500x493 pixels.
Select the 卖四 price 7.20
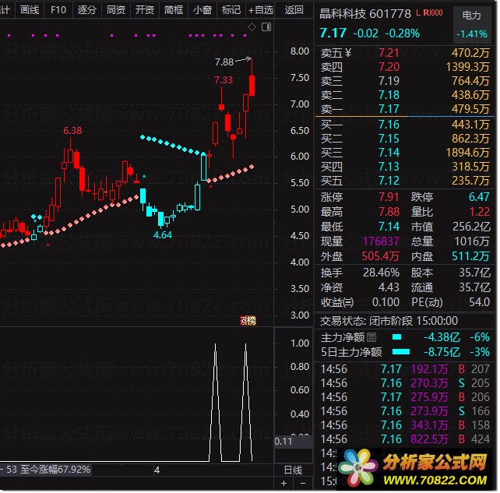tap(389, 67)
